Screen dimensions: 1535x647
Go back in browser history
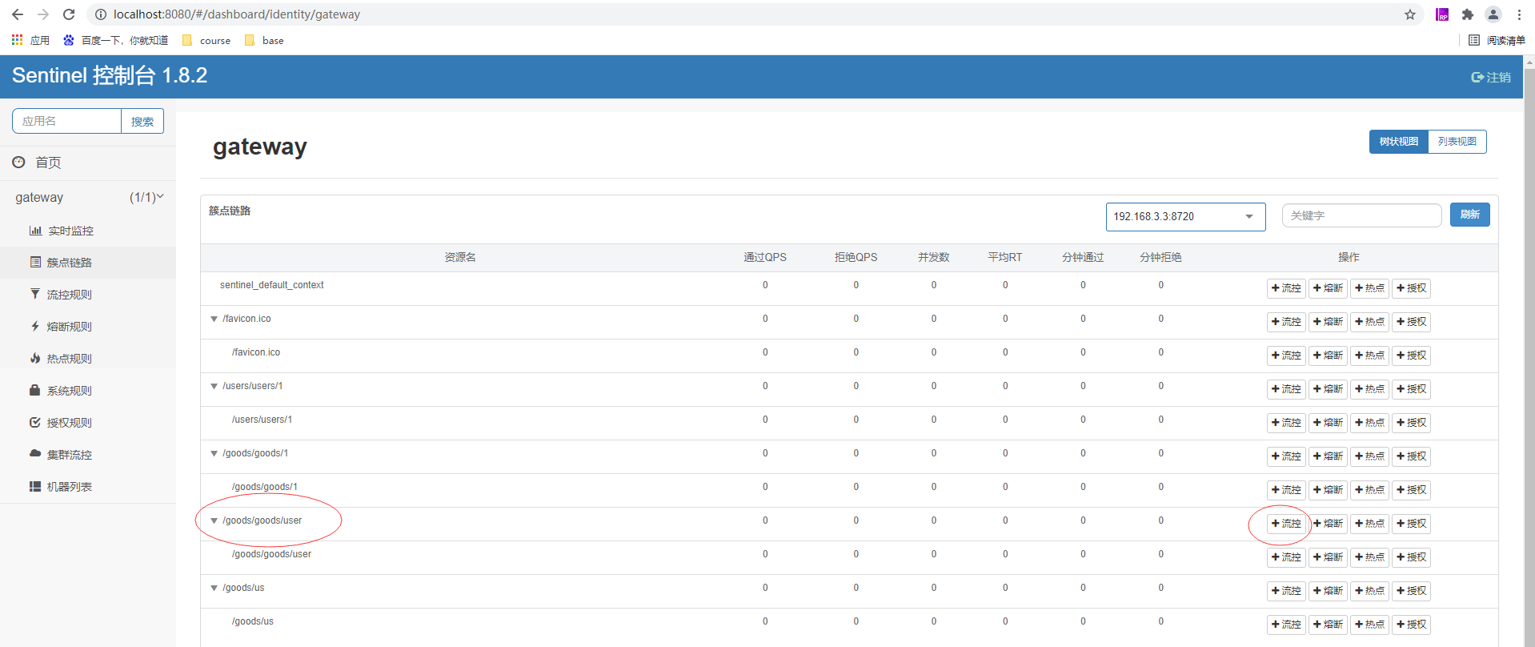pos(18,14)
